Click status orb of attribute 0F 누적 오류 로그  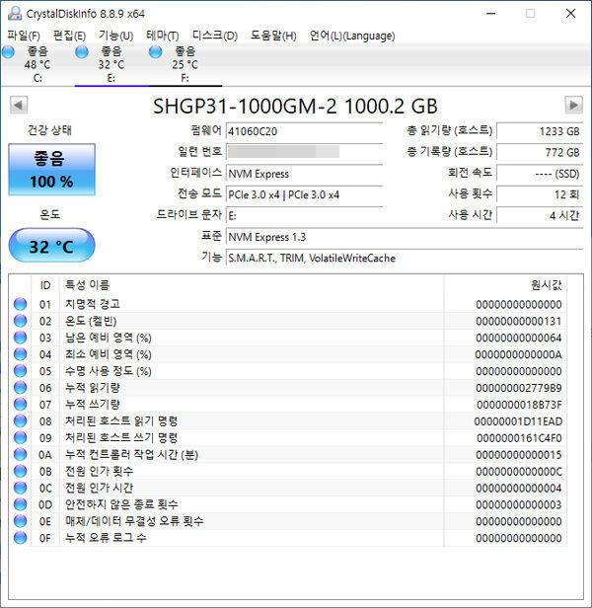[20, 538]
